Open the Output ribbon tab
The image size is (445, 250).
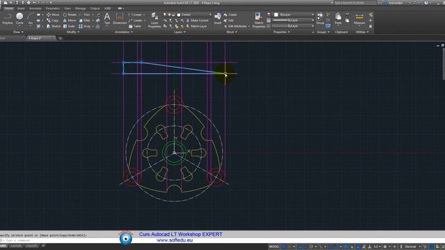point(95,8)
